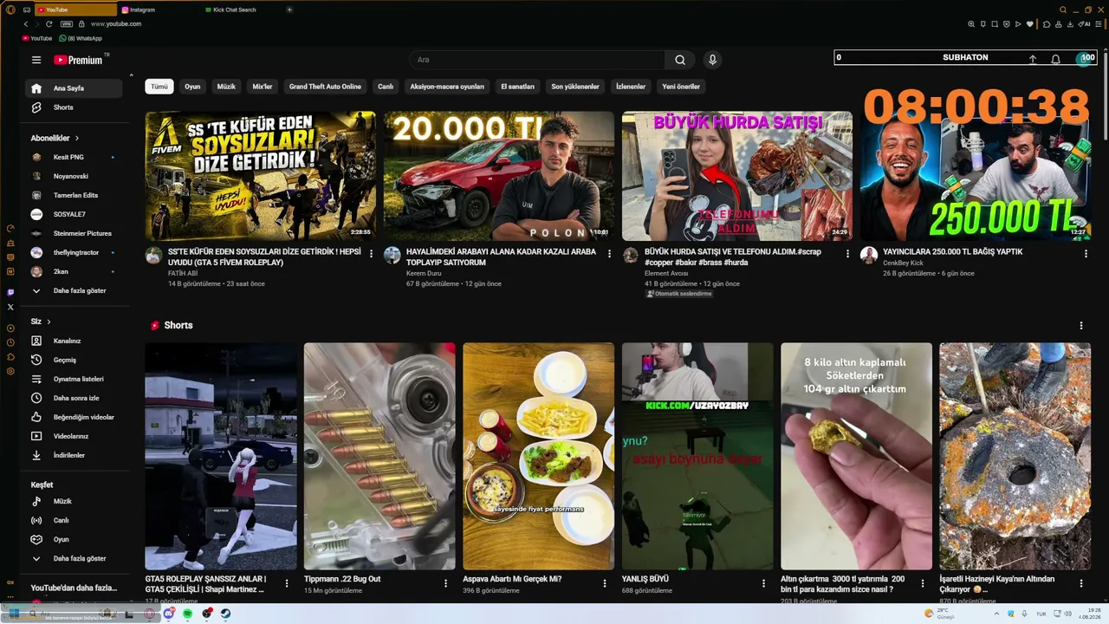Open the YANLIŞ BÜYÜ short
This screenshot has height=624, width=1109.
(x=697, y=456)
